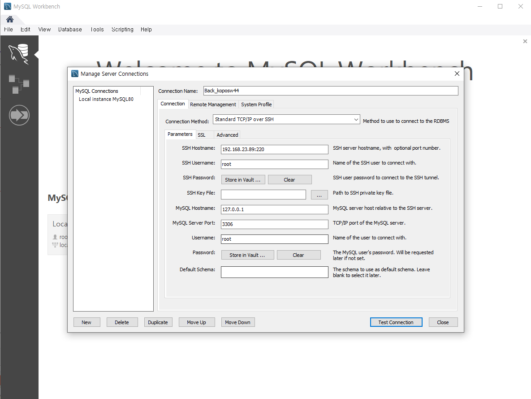531x399 pixels.
Task: Duplicate the selected connection
Action: [x=158, y=322]
